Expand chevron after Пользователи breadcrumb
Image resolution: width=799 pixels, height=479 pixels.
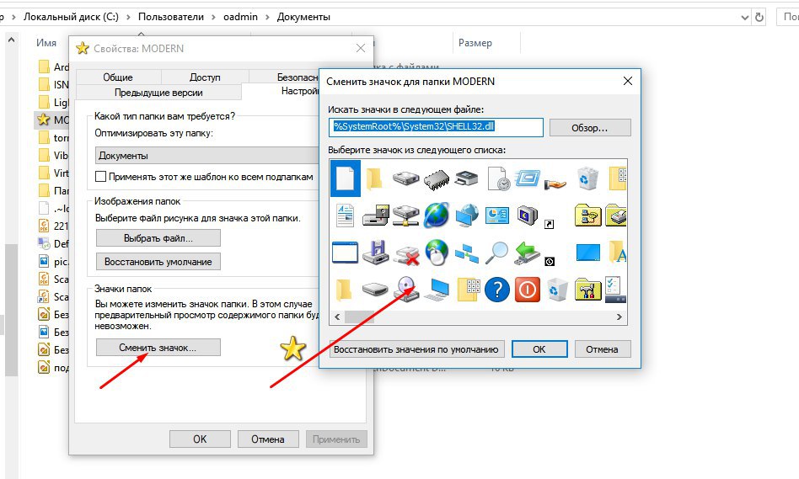pos(213,18)
